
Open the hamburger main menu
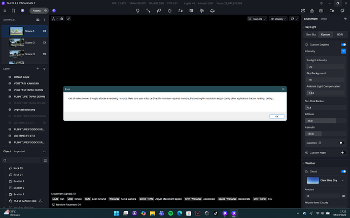pos(5,11)
